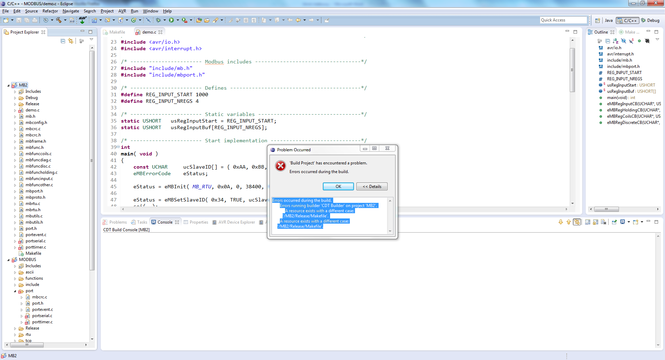665x360 pixels.
Task: Click the Debug bug icon in toolbar
Action: click(x=158, y=20)
